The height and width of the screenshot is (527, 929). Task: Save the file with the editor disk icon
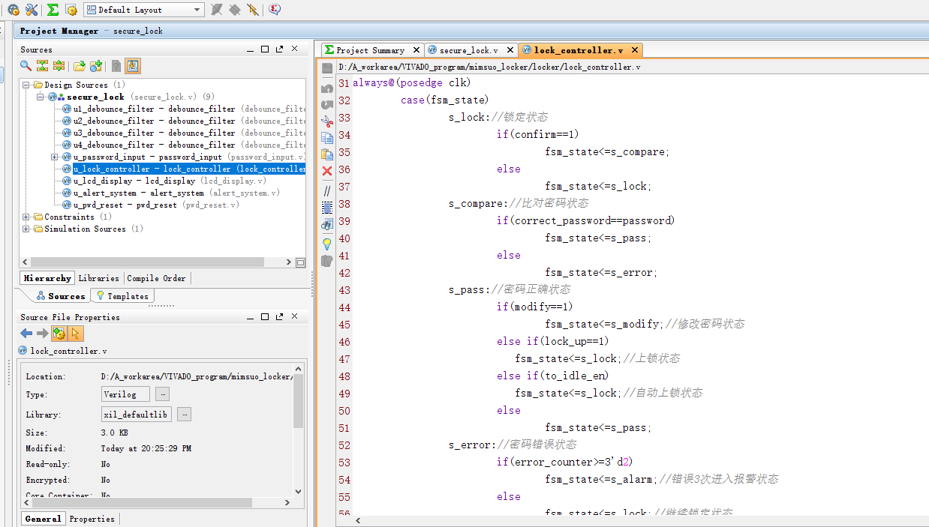click(327, 68)
